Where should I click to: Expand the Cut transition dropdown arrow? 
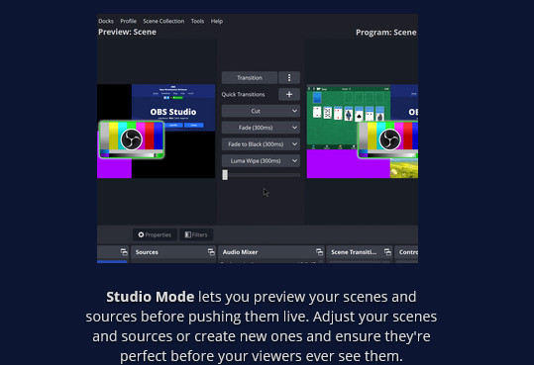(x=294, y=111)
